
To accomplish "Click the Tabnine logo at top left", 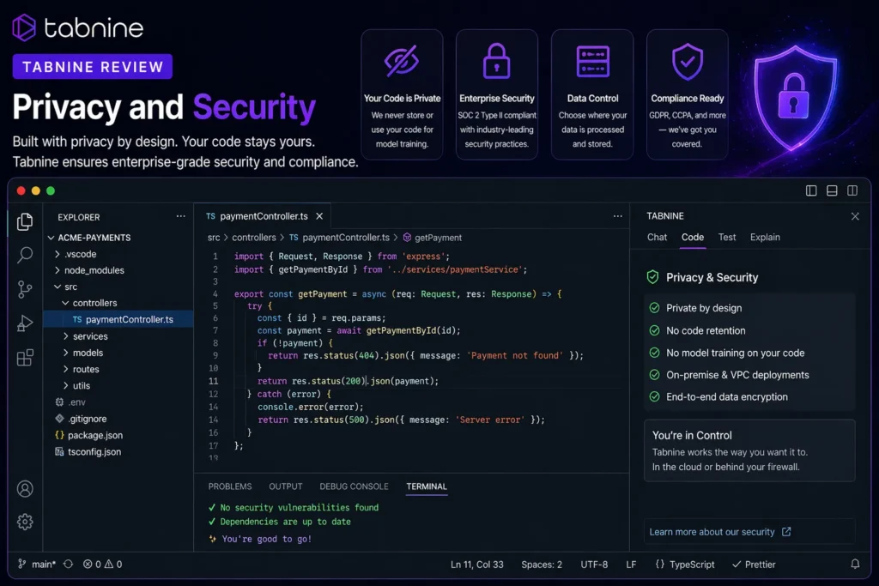I will (x=78, y=27).
